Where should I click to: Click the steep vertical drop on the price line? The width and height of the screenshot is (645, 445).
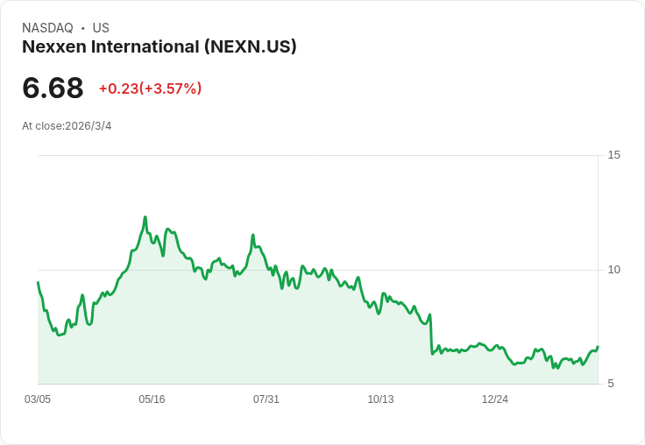[x=431, y=334]
